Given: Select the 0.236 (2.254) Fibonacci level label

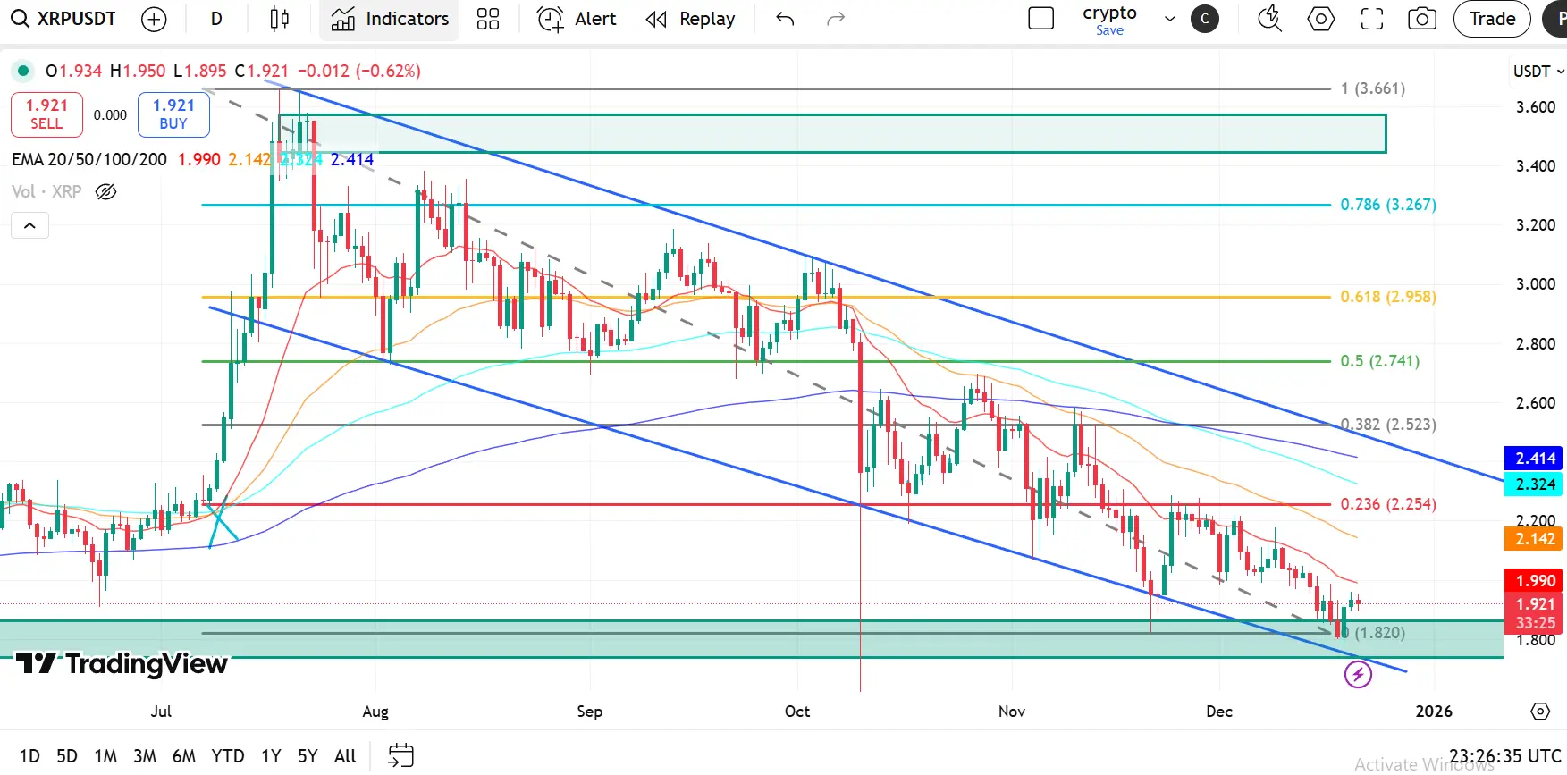Looking at the screenshot, I should (1388, 504).
